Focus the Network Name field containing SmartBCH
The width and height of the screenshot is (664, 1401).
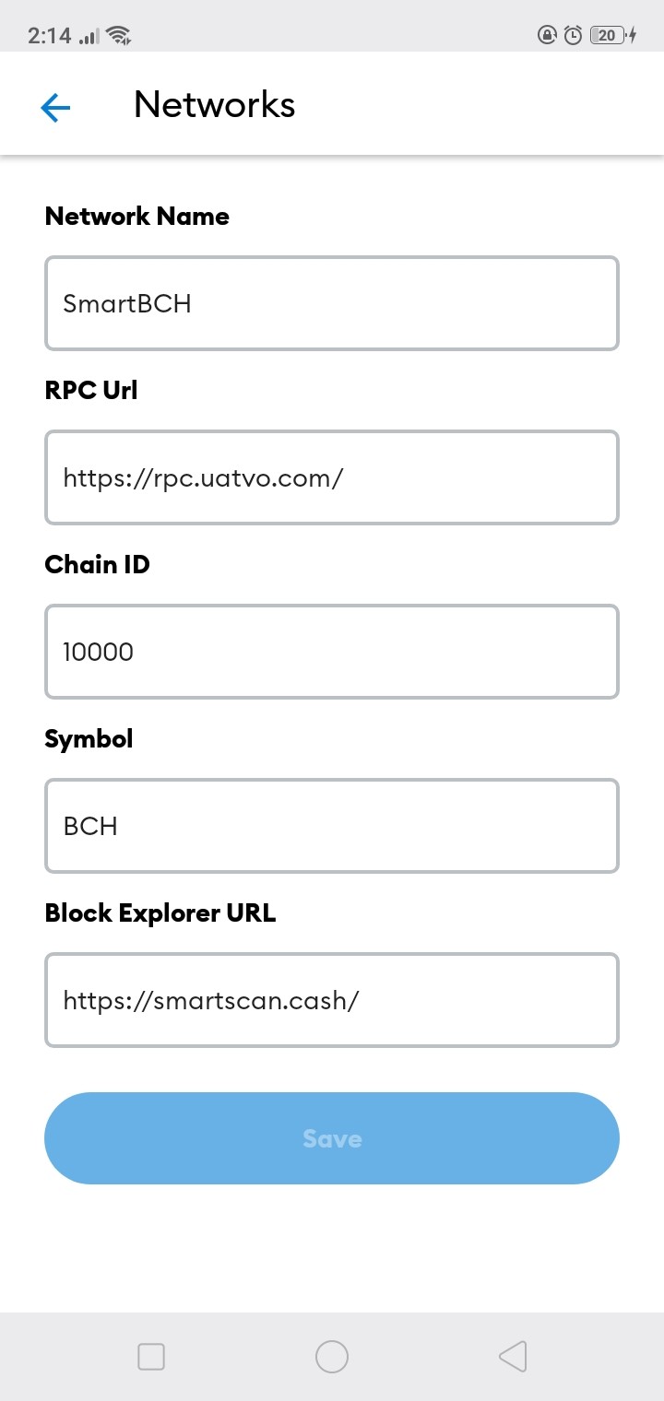[x=332, y=303]
